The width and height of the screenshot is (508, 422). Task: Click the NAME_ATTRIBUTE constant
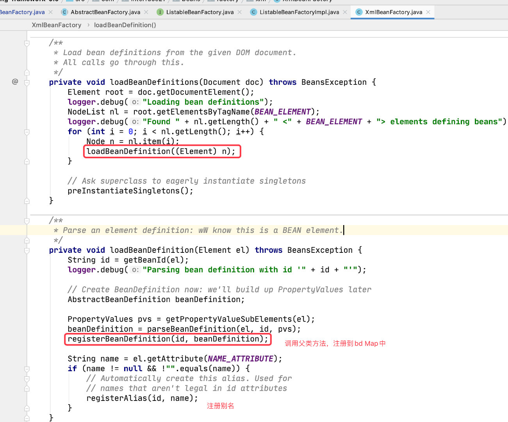241,359
